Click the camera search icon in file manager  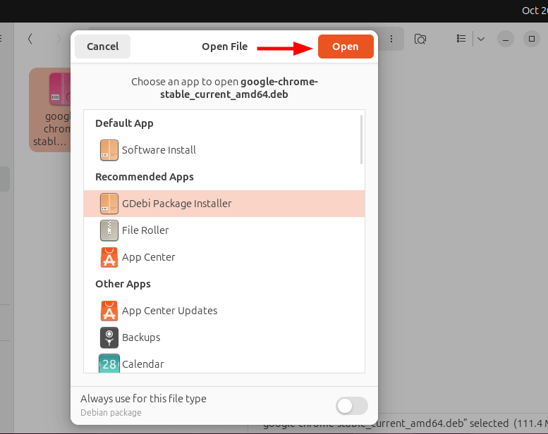tap(420, 39)
